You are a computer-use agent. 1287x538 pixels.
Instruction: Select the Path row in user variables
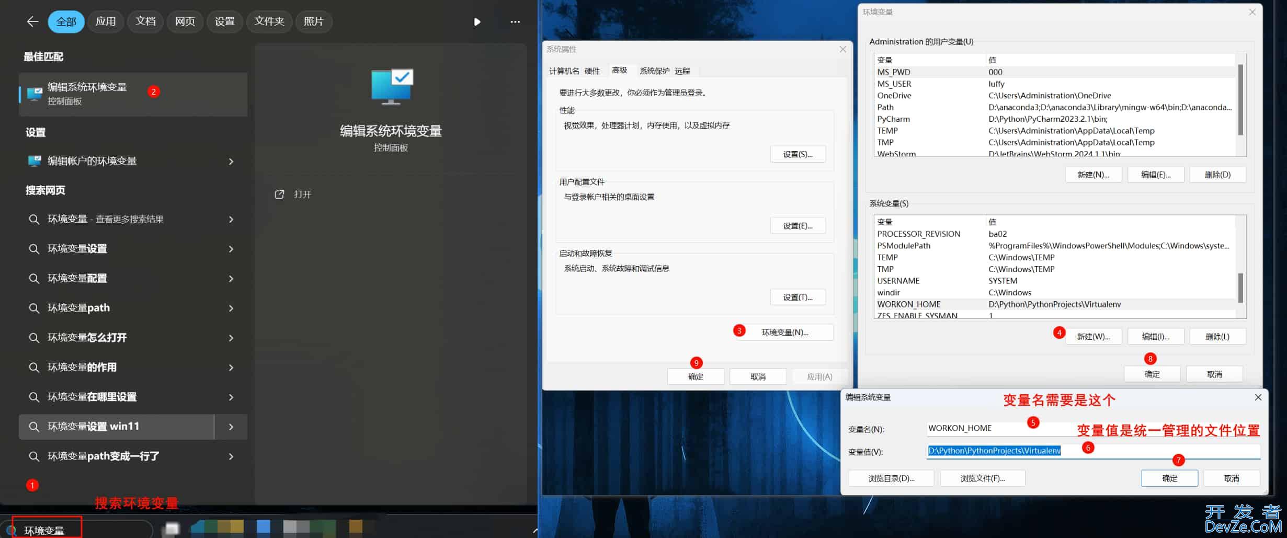[x=1054, y=107]
